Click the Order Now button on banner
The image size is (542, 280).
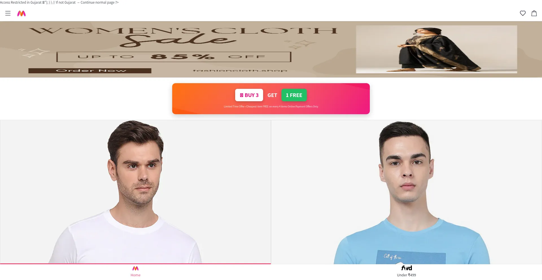(90, 71)
